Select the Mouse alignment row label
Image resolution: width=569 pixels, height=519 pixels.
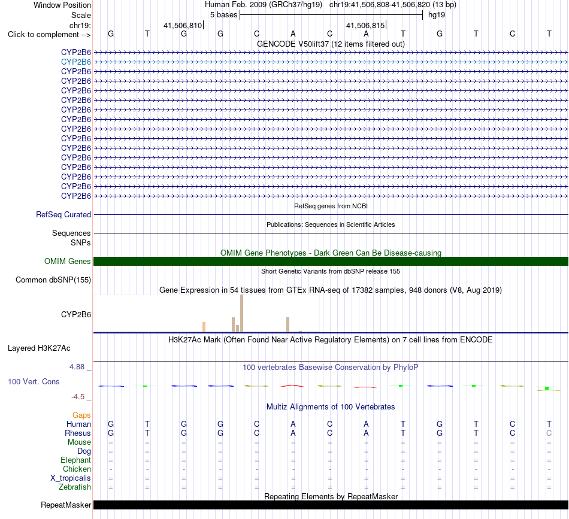(x=79, y=442)
